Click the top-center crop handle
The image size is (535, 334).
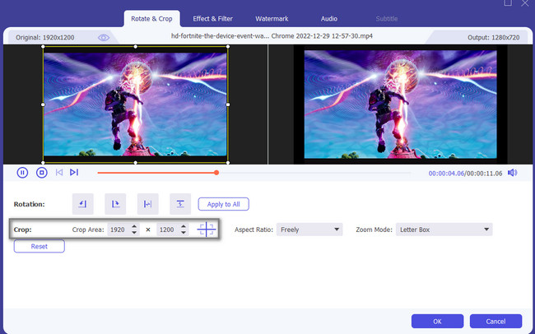tap(136, 46)
